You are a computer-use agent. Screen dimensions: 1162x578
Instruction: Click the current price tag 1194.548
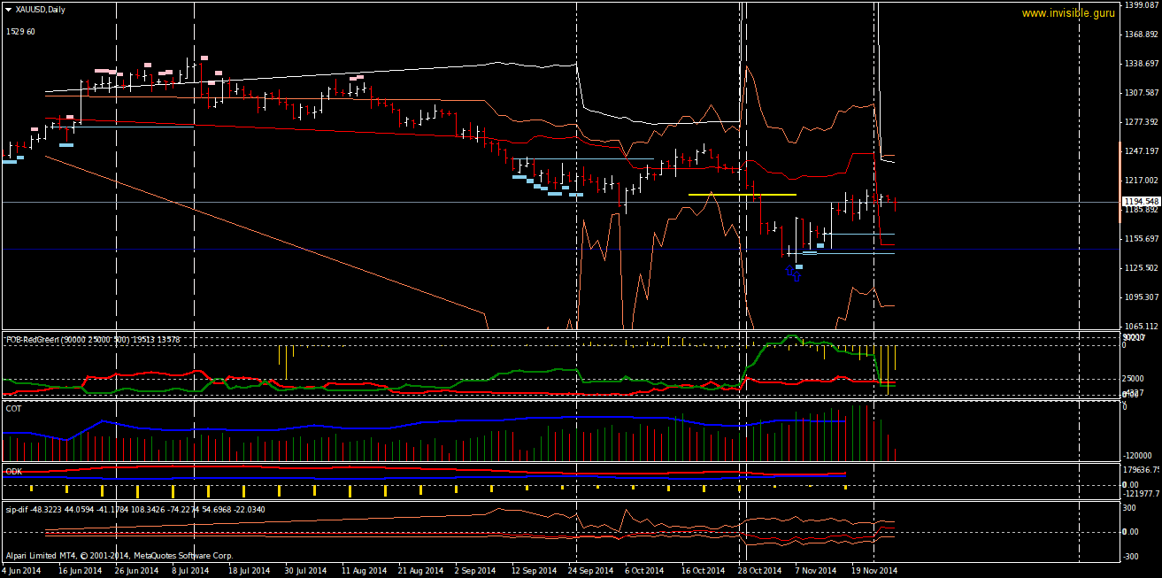pyautogui.click(x=1141, y=202)
